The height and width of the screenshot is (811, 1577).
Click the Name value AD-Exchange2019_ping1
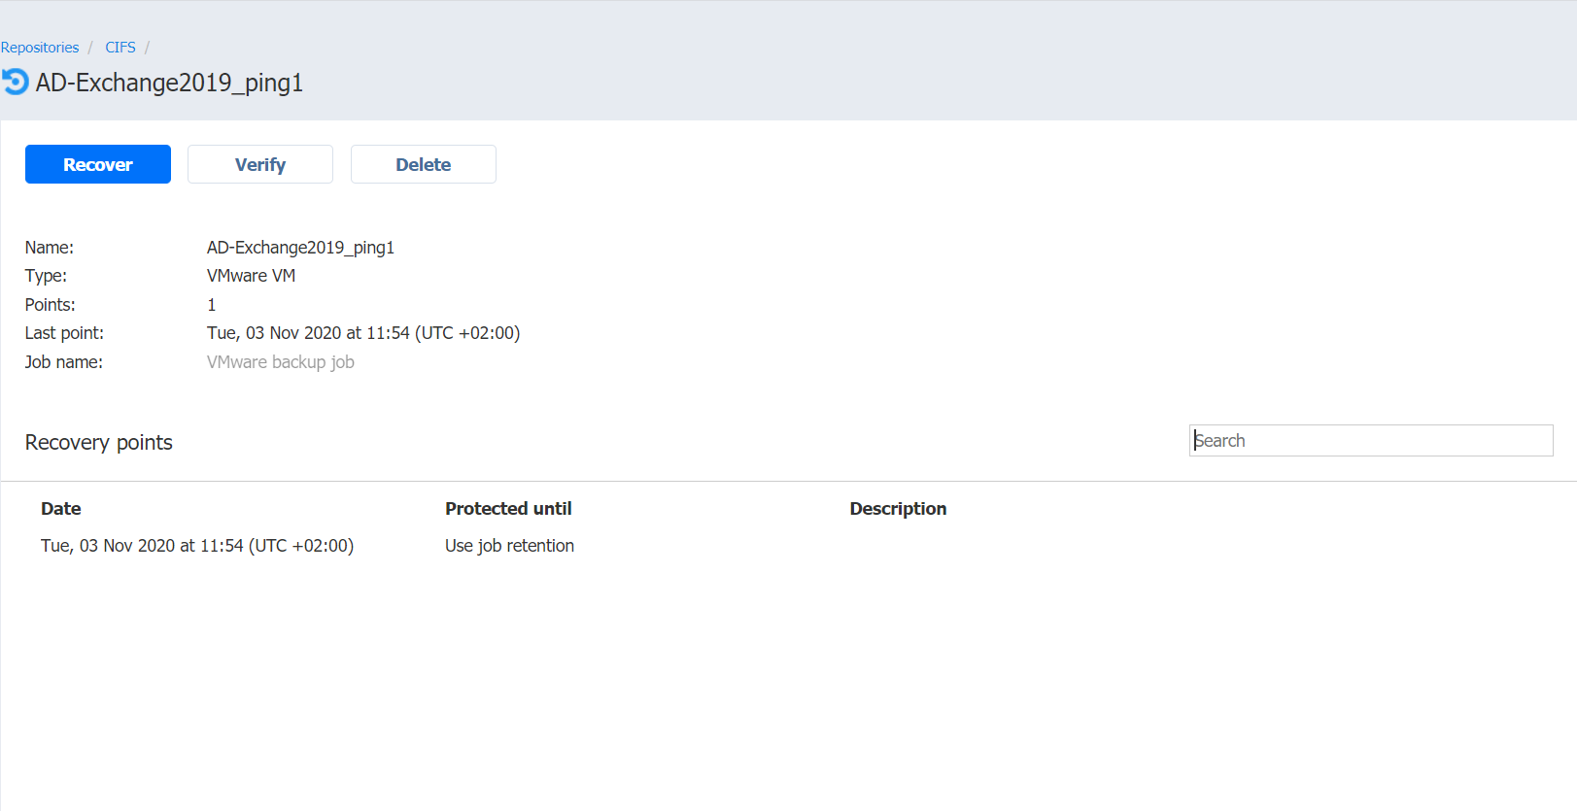[300, 248]
